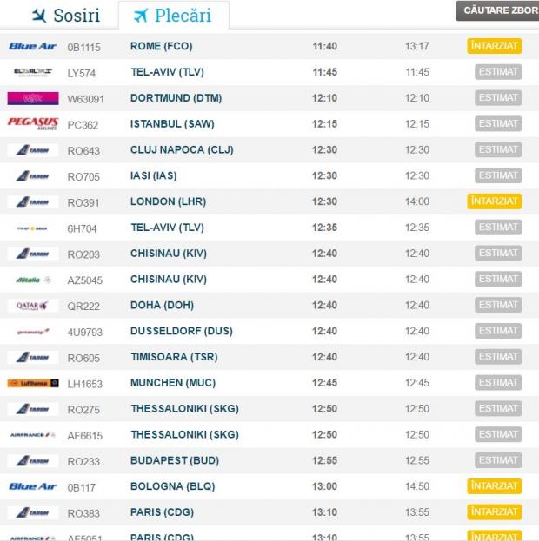This screenshot has height=541, width=539.
Task: Select flight number RO605 to Timisoara
Action: tap(83, 357)
